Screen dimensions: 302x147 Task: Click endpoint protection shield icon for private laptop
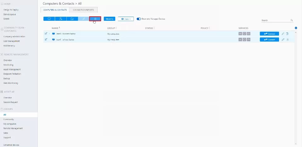point(244,39)
